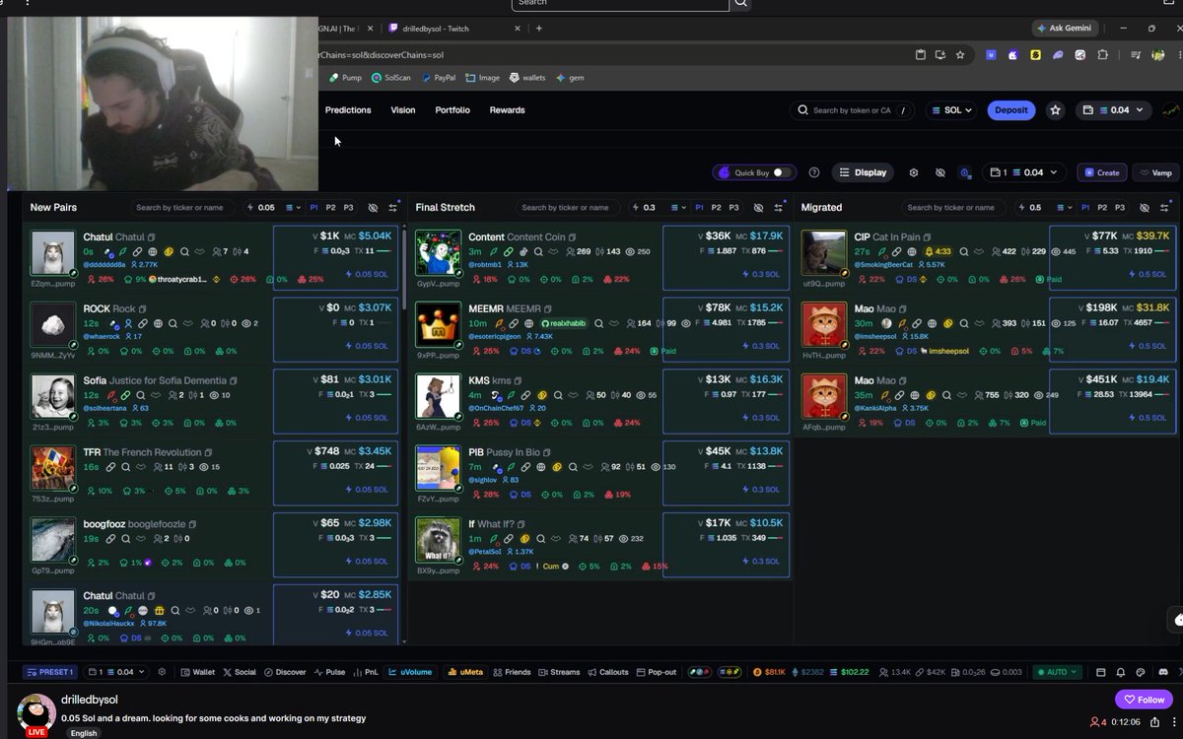Click the link chain icon on TFR row
Viewport: 1183px width, 739px height.
[109, 467]
